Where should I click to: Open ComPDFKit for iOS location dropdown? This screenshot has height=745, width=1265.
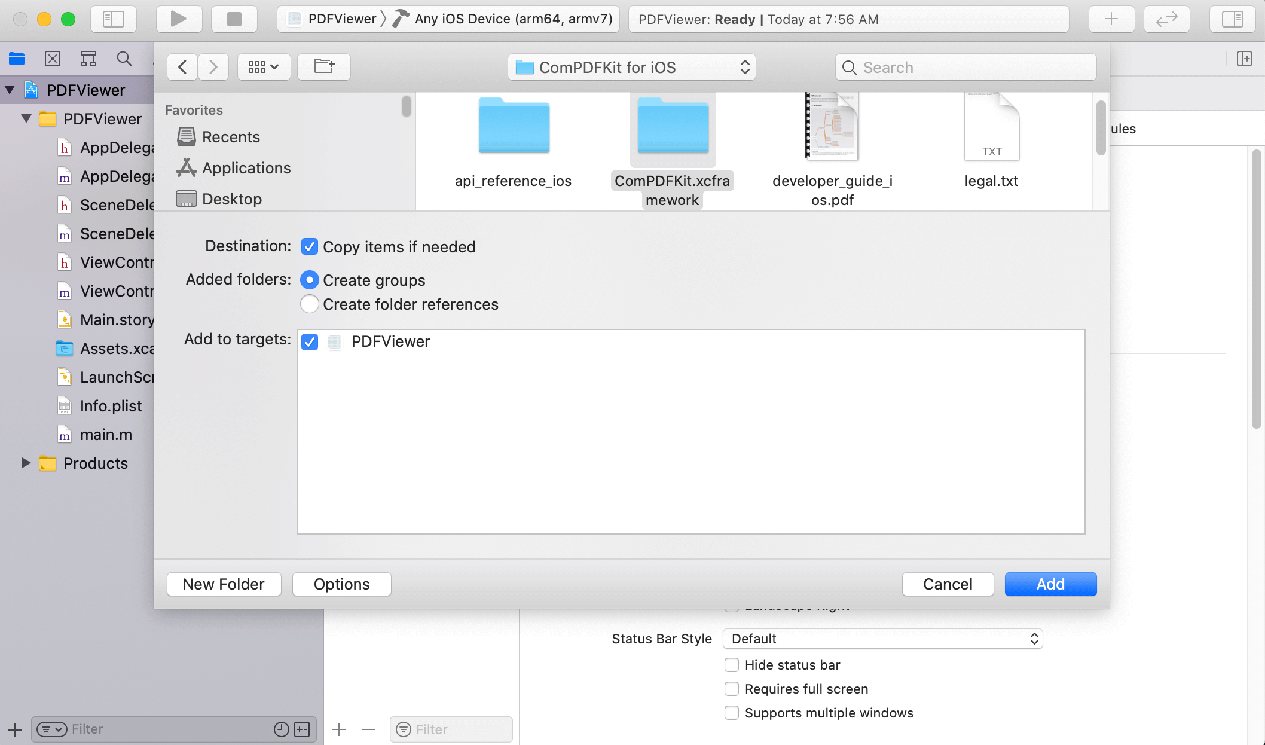point(632,67)
